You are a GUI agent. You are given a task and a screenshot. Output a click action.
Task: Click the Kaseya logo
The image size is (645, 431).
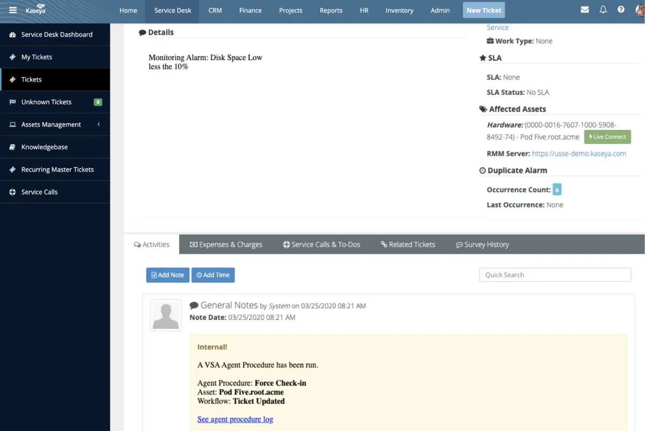tap(35, 9)
